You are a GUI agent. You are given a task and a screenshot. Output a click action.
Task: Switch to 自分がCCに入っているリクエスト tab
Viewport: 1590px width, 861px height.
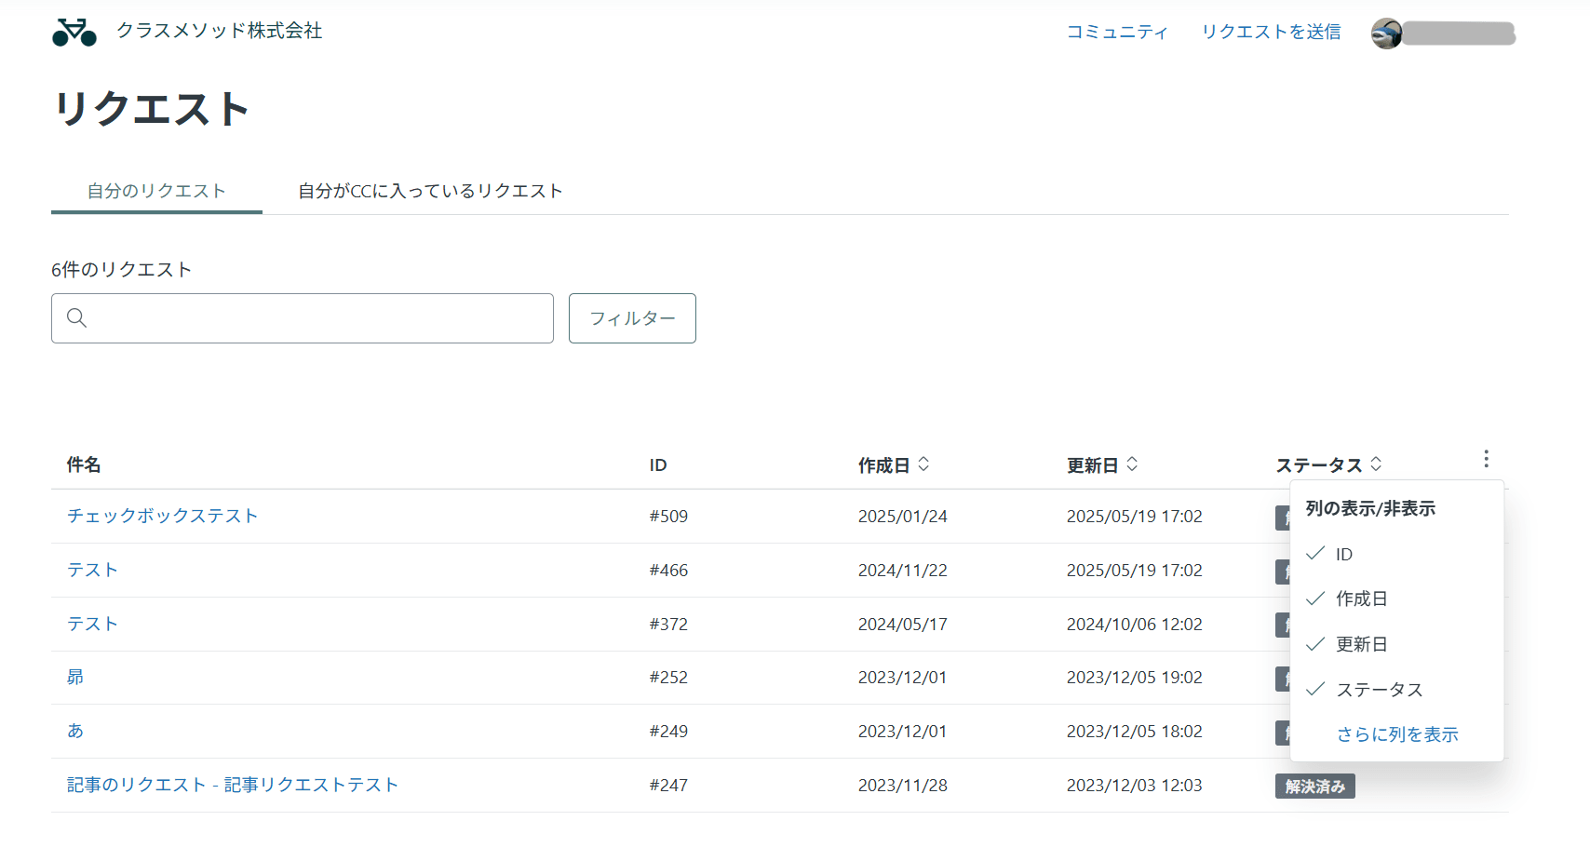tap(428, 190)
